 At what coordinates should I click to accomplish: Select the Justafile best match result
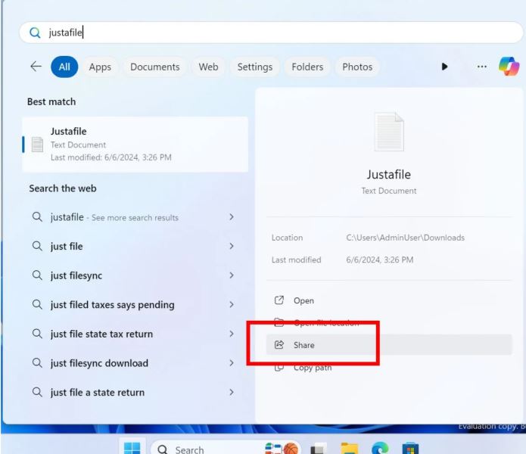[135, 145]
